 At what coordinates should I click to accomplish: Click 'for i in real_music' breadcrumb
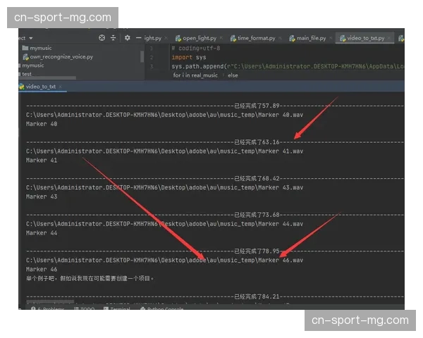[x=195, y=75]
